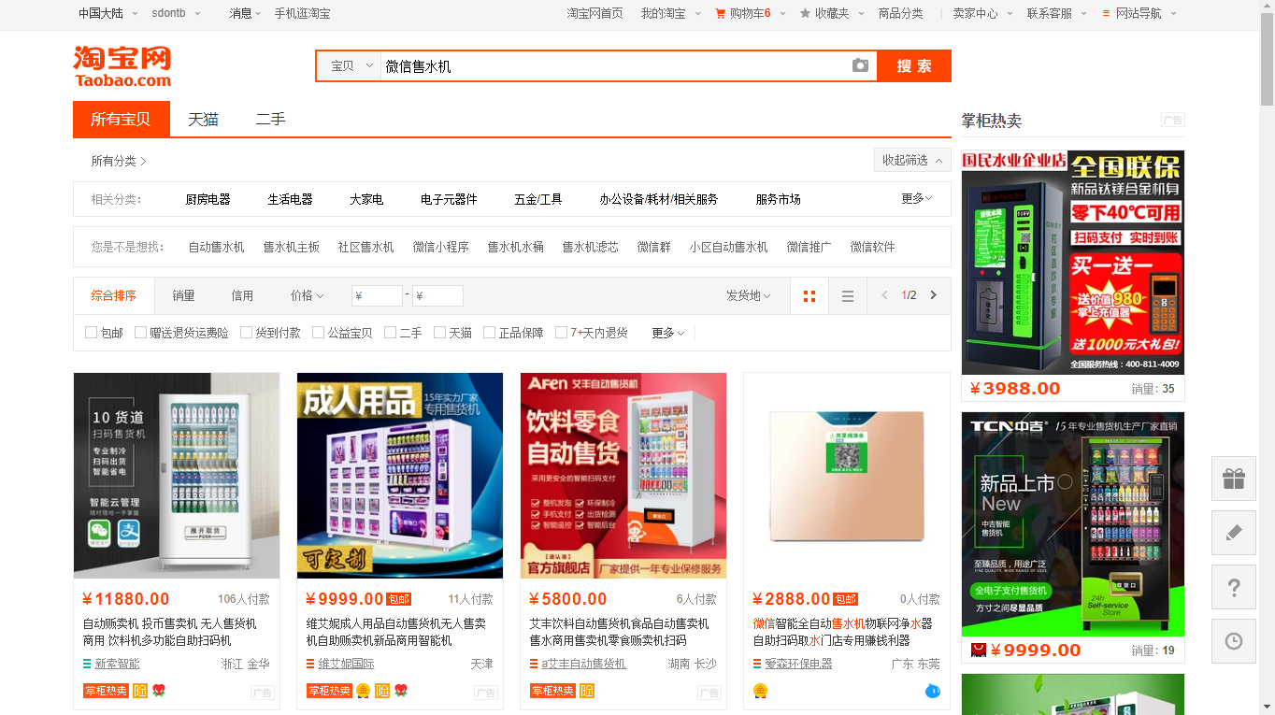Open the ¥11880.00 vending machine thumbnail
The height and width of the screenshot is (715, 1275).
pos(177,476)
